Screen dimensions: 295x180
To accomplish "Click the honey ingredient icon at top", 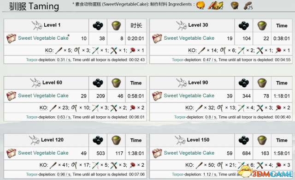I will coord(200,5).
